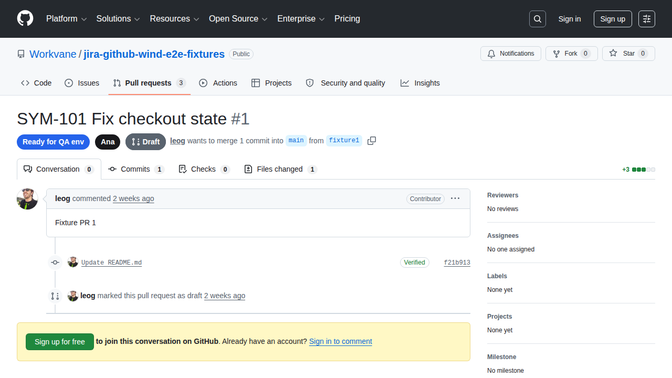Click the Insights graph icon
This screenshot has height=378, width=672.
click(405, 83)
